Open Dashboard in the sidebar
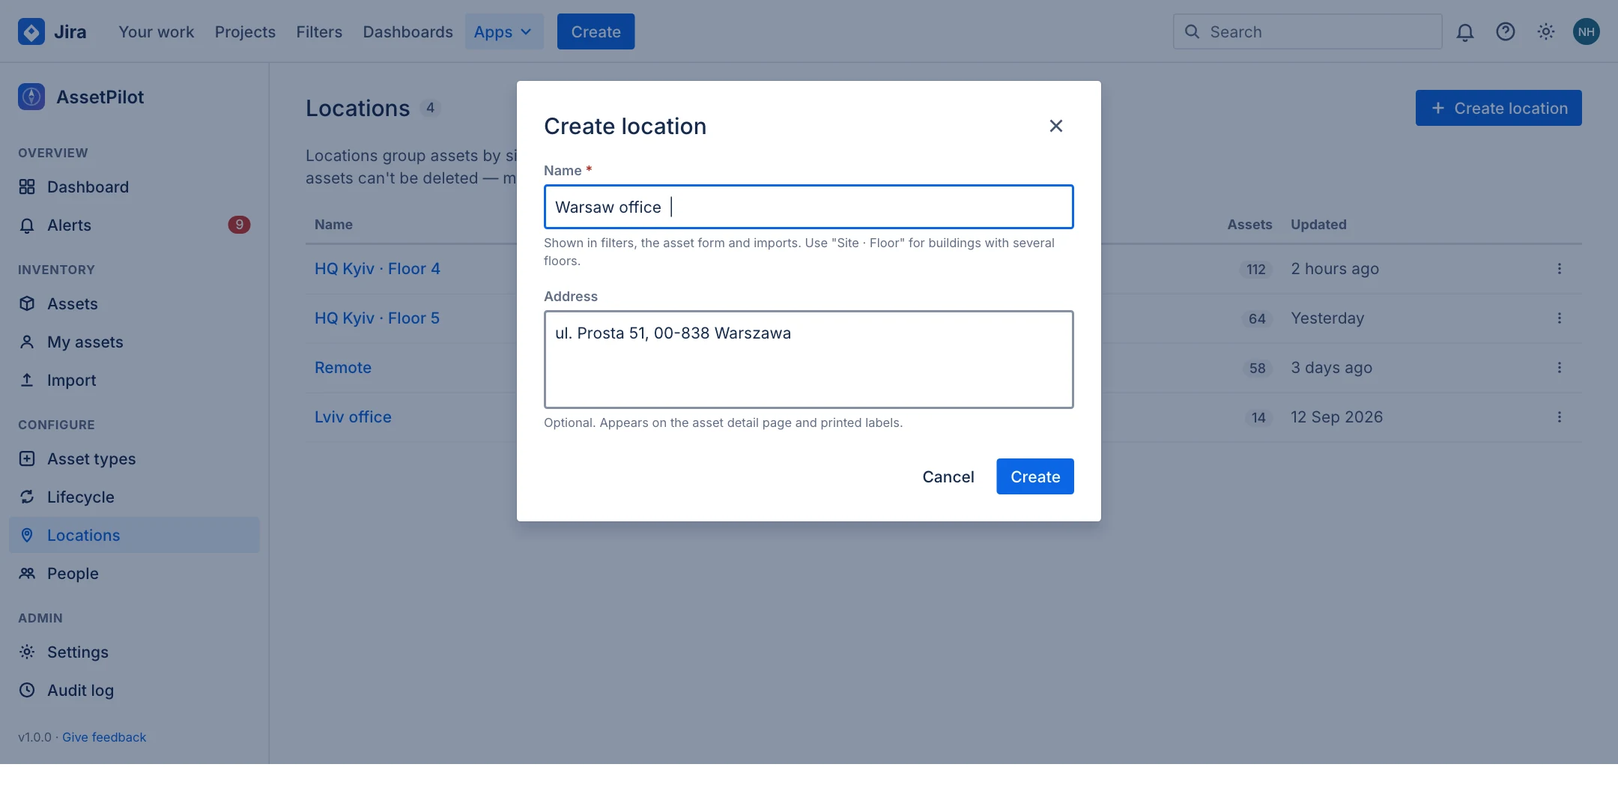Viewport: 1618px width, 809px height. [x=134, y=187]
